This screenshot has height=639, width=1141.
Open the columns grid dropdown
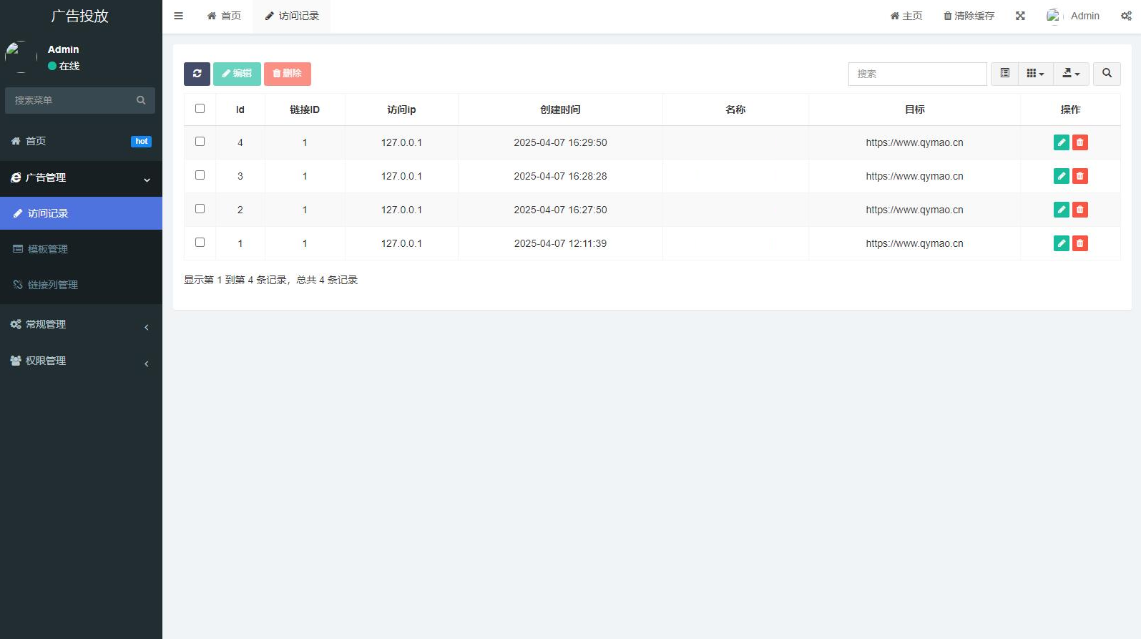[x=1035, y=74]
